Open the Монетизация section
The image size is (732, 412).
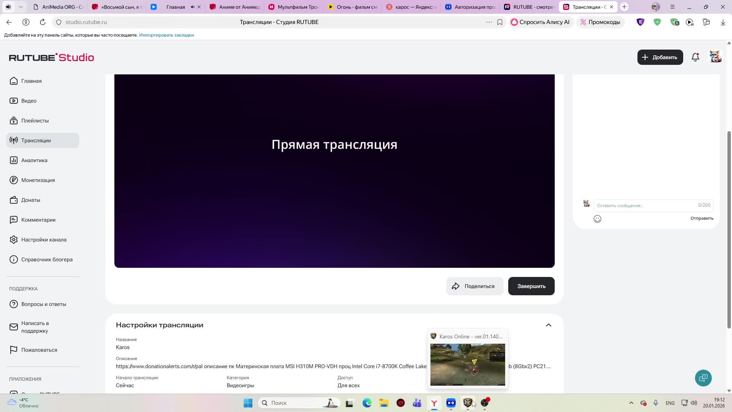tap(38, 180)
